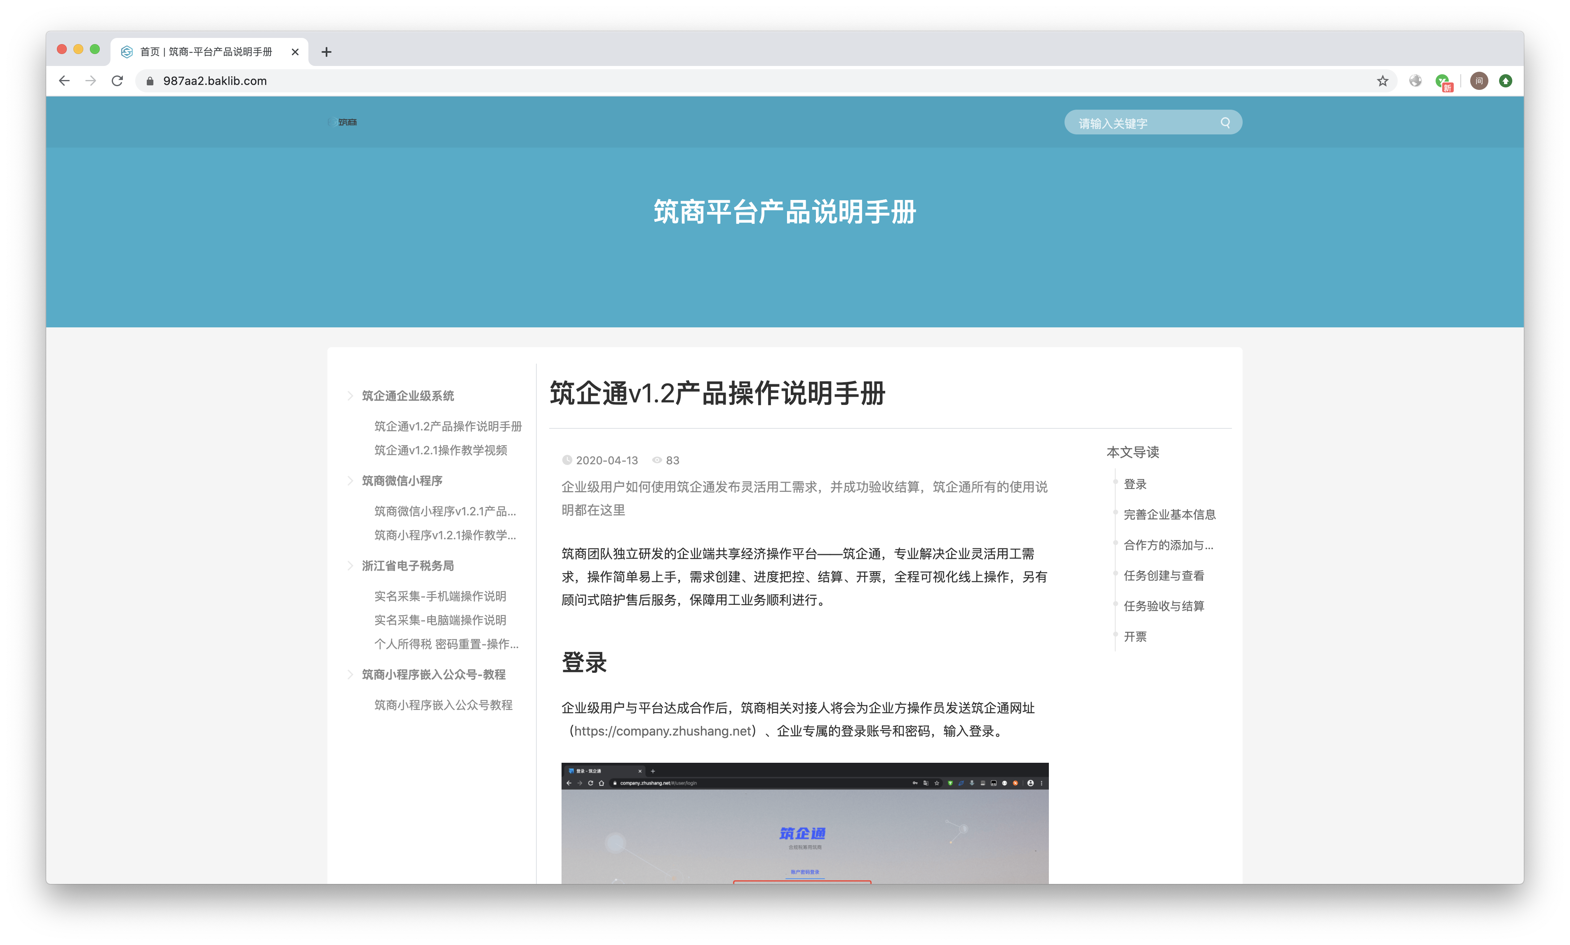Reload the page
Image resolution: width=1570 pixels, height=945 pixels.
click(x=117, y=81)
